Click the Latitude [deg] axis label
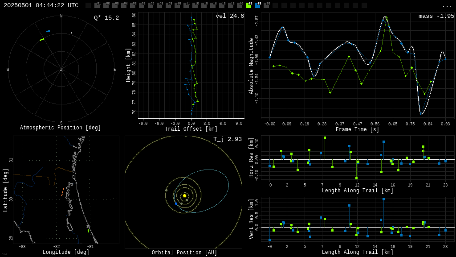This screenshot has height=257, width=456. [5, 190]
